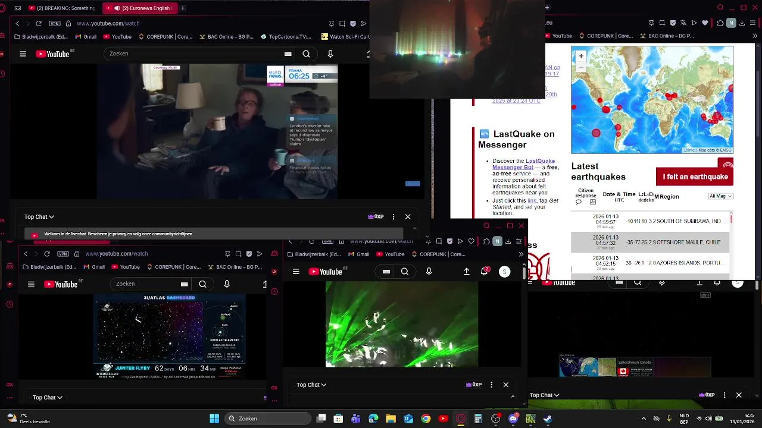Viewport: 762px width, 428px height.
Task: Close the Euronews live chat panel
Action: coord(408,217)
